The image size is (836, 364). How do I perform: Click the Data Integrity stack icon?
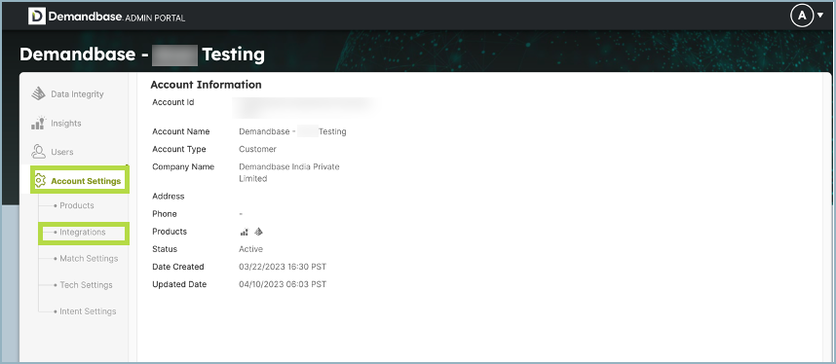pos(38,93)
